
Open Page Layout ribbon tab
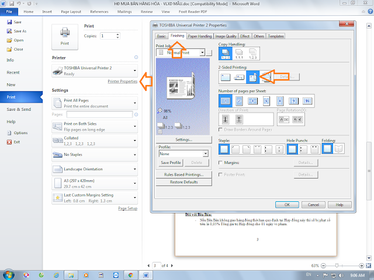[x=71, y=12]
